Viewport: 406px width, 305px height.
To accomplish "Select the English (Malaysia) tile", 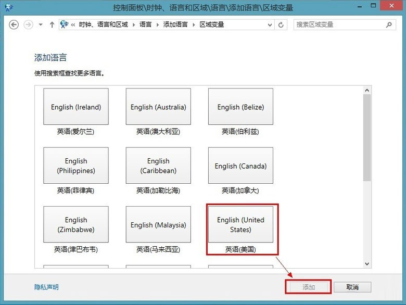I will (158, 225).
